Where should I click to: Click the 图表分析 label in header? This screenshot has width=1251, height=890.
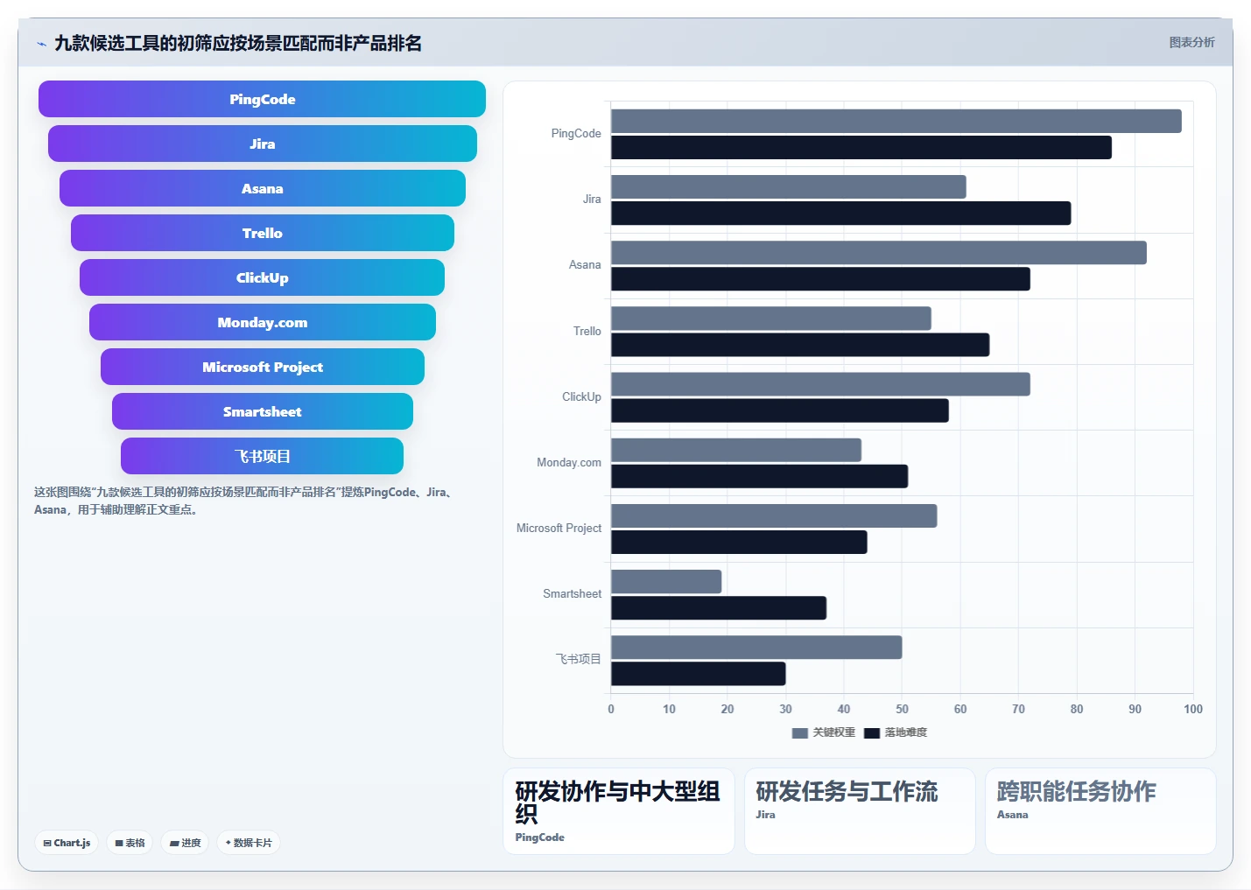[1191, 42]
